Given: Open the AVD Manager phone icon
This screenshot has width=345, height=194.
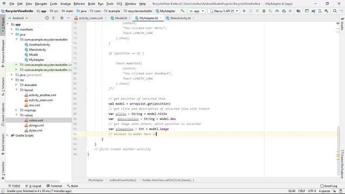Looking at the screenshot, I should 320,11.
